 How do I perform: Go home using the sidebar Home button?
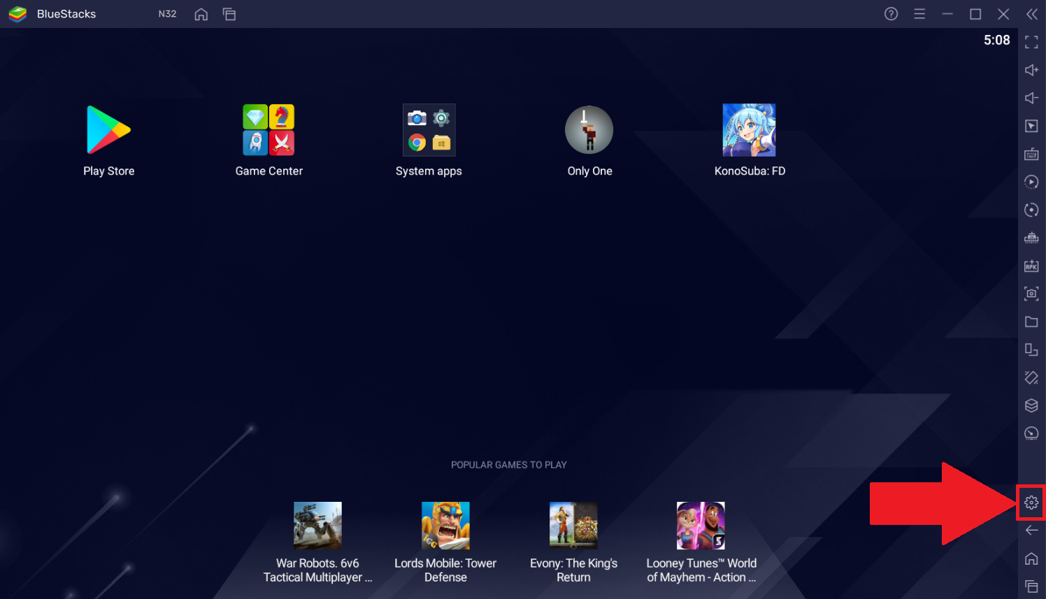1031,558
